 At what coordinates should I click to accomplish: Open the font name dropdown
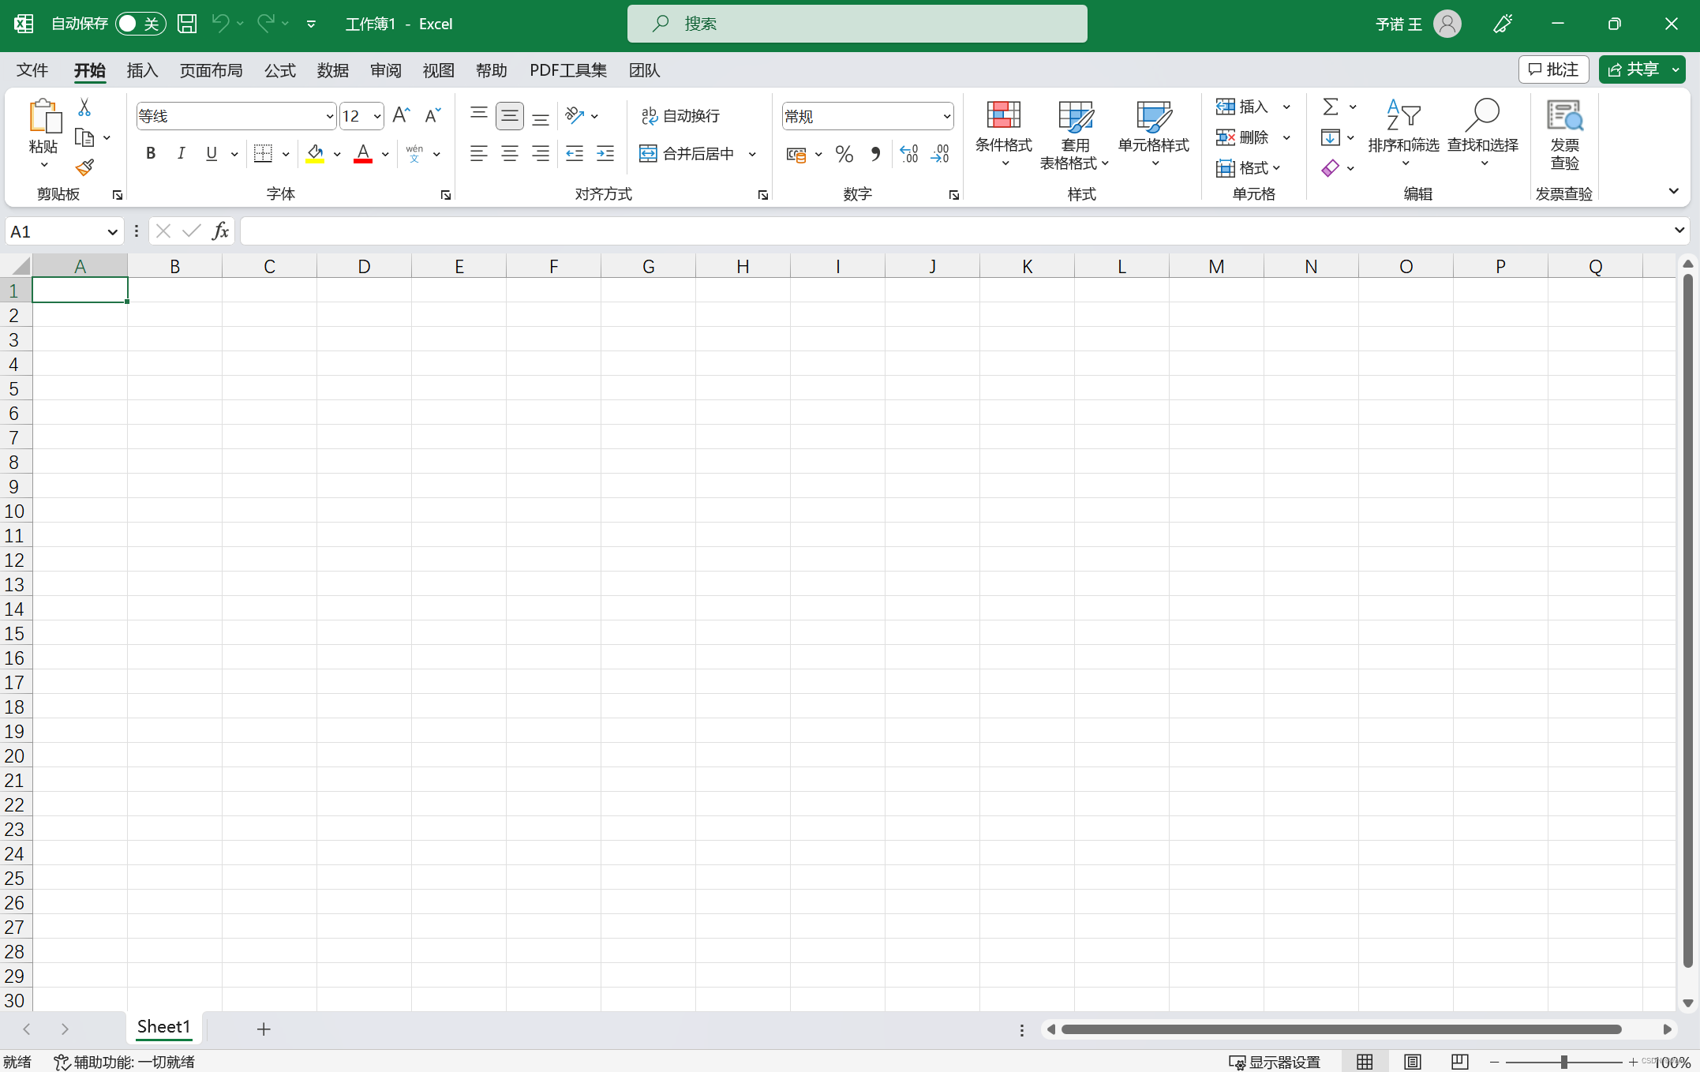tap(329, 115)
